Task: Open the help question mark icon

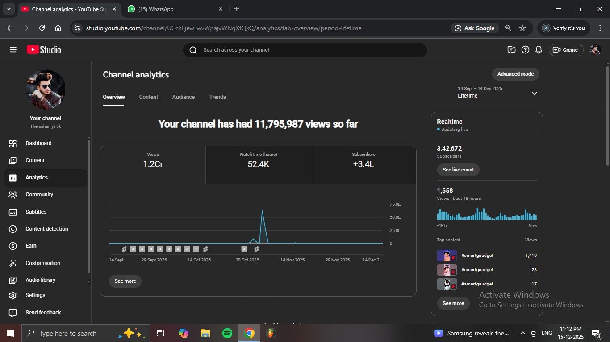Action: point(525,50)
